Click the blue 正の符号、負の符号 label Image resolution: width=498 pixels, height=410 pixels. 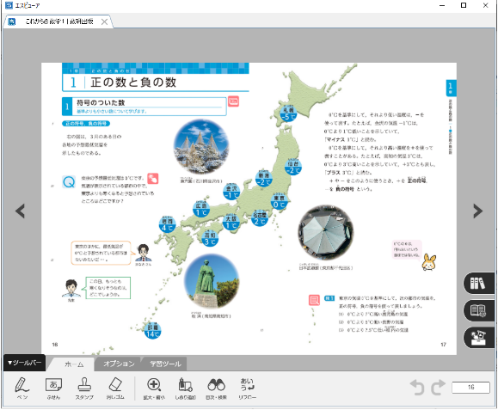pos(86,124)
